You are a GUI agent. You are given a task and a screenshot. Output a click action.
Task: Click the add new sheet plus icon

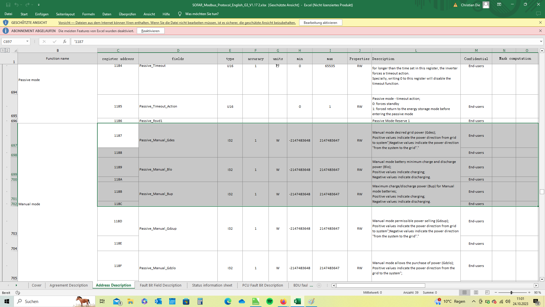click(x=319, y=285)
